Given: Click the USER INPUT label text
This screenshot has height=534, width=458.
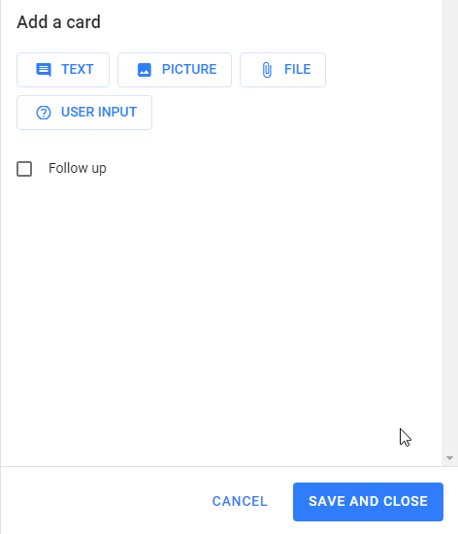Looking at the screenshot, I should (99, 112).
